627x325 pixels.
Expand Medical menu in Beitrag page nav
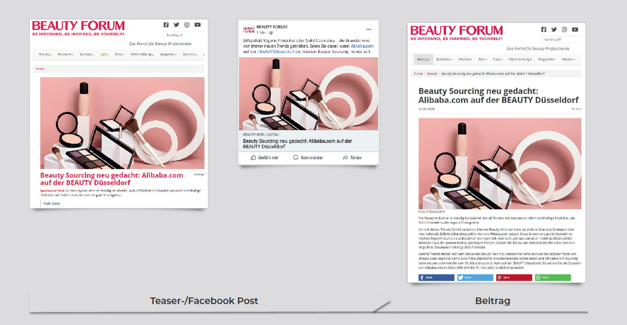click(466, 59)
